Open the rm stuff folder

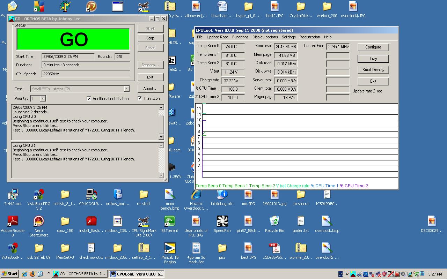click(144, 195)
